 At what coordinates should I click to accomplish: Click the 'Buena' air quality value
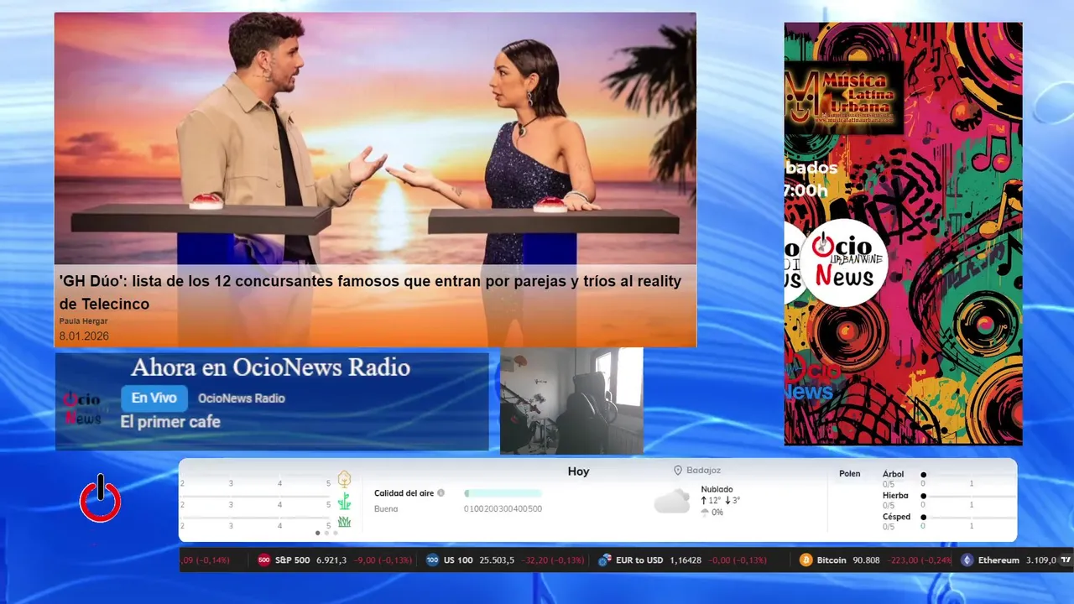point(386,509)
